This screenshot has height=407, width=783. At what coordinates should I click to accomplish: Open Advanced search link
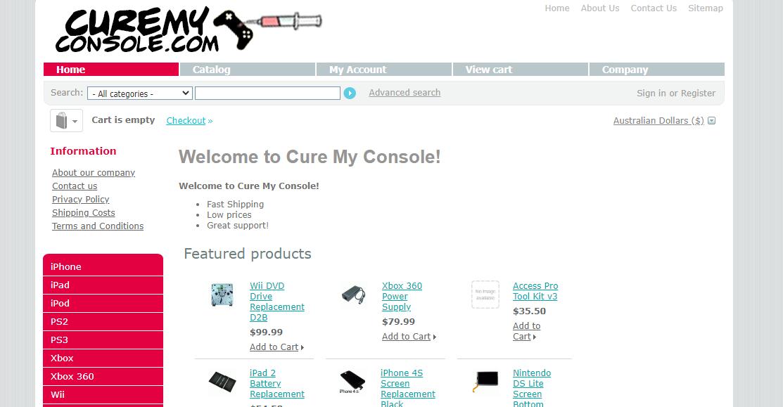[405, 93]
